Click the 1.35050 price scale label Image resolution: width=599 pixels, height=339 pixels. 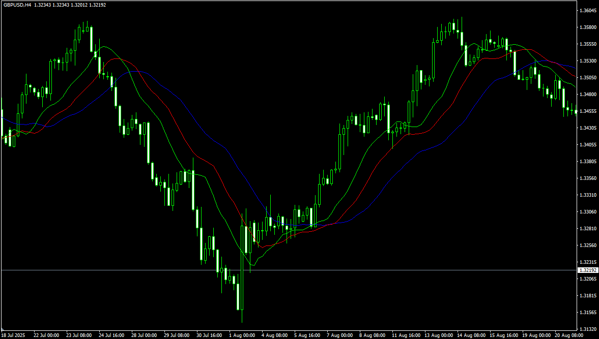588,78
